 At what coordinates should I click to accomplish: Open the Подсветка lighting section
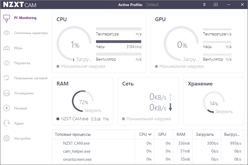tap(22, 63)
